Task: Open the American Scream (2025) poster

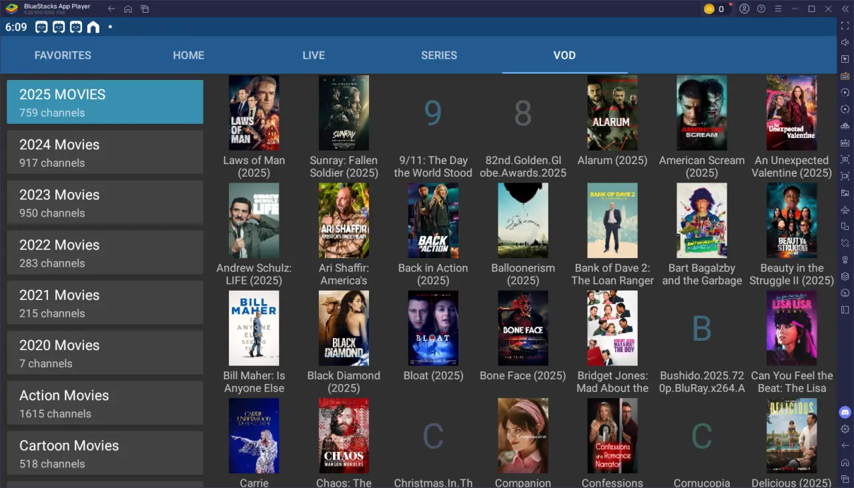Action: click(702, 113)
